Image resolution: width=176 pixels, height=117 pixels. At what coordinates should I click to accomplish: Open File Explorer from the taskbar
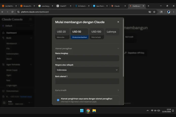tap(94, 111)
